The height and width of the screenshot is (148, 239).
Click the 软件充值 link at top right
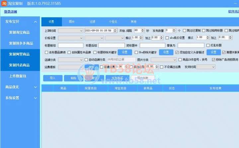pos(233,12)
